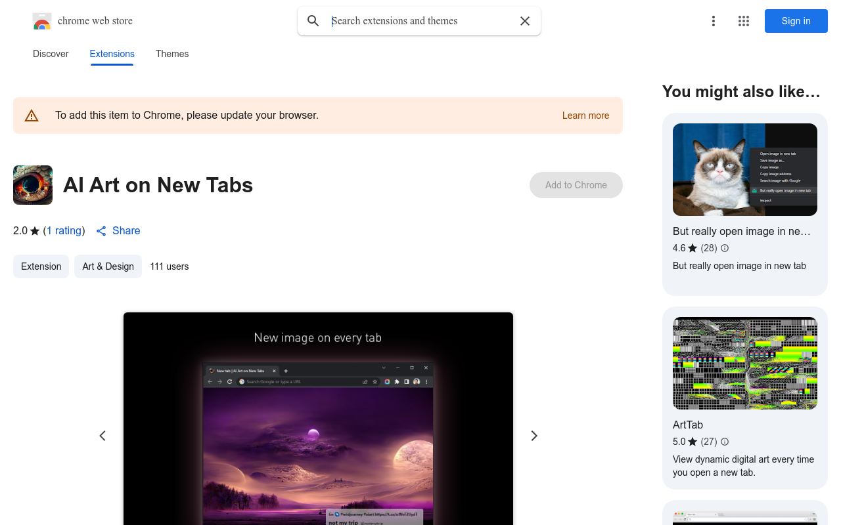Image resolution: width=841 pixels, height=525 pixels.
Task: Click info icon next to 28 ratings
Action: (725, 248)
